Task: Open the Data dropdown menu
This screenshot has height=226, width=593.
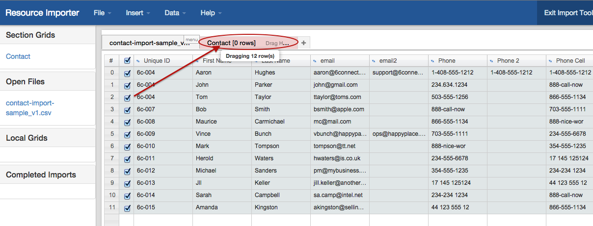Action: [x=175, y=13]
